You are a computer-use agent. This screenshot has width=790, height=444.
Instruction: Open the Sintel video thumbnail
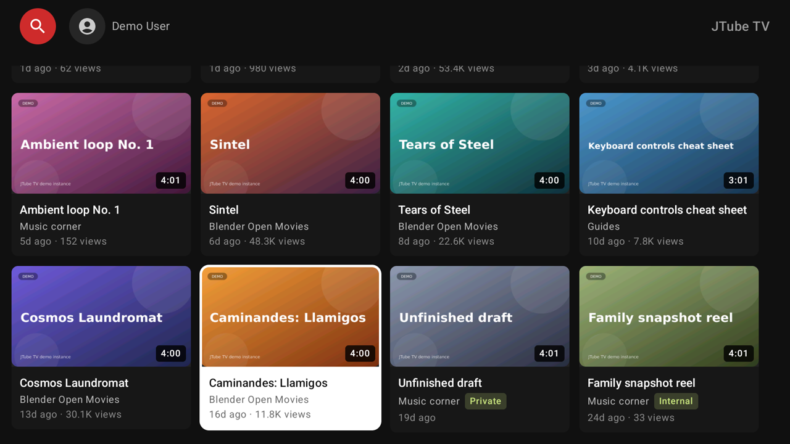(291, 143)
